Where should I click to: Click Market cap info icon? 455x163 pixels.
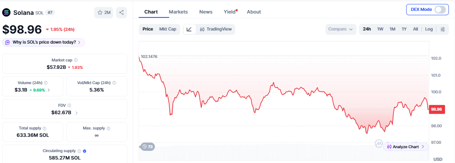[76, 60]
